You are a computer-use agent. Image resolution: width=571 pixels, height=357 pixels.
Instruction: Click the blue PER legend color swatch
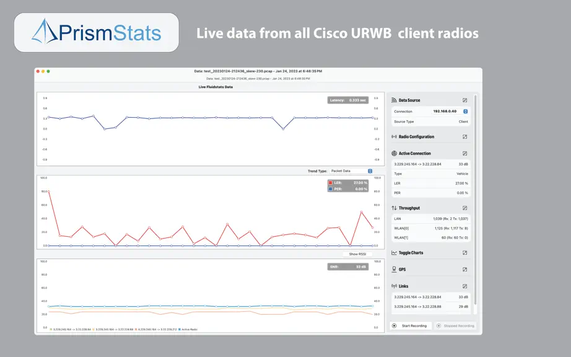tap(330, 189)
